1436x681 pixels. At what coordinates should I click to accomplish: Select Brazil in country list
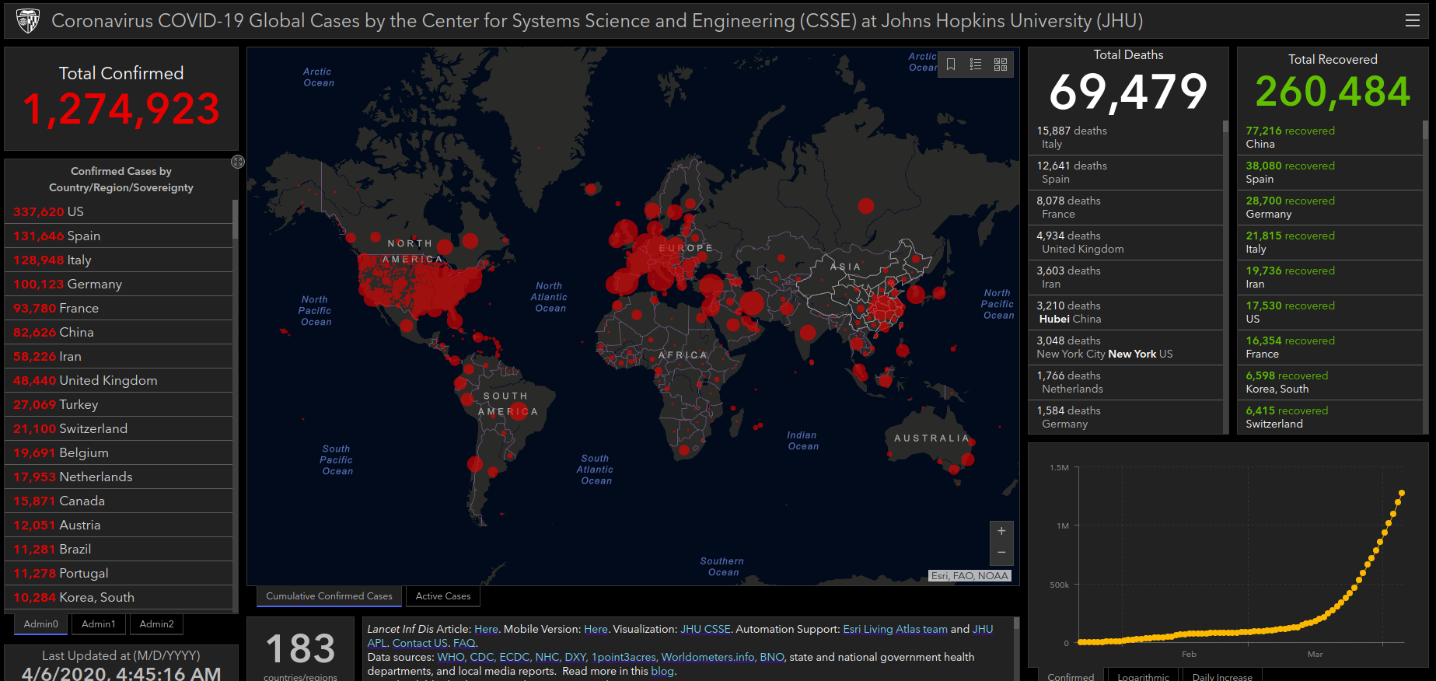click(x=118, y=549)
